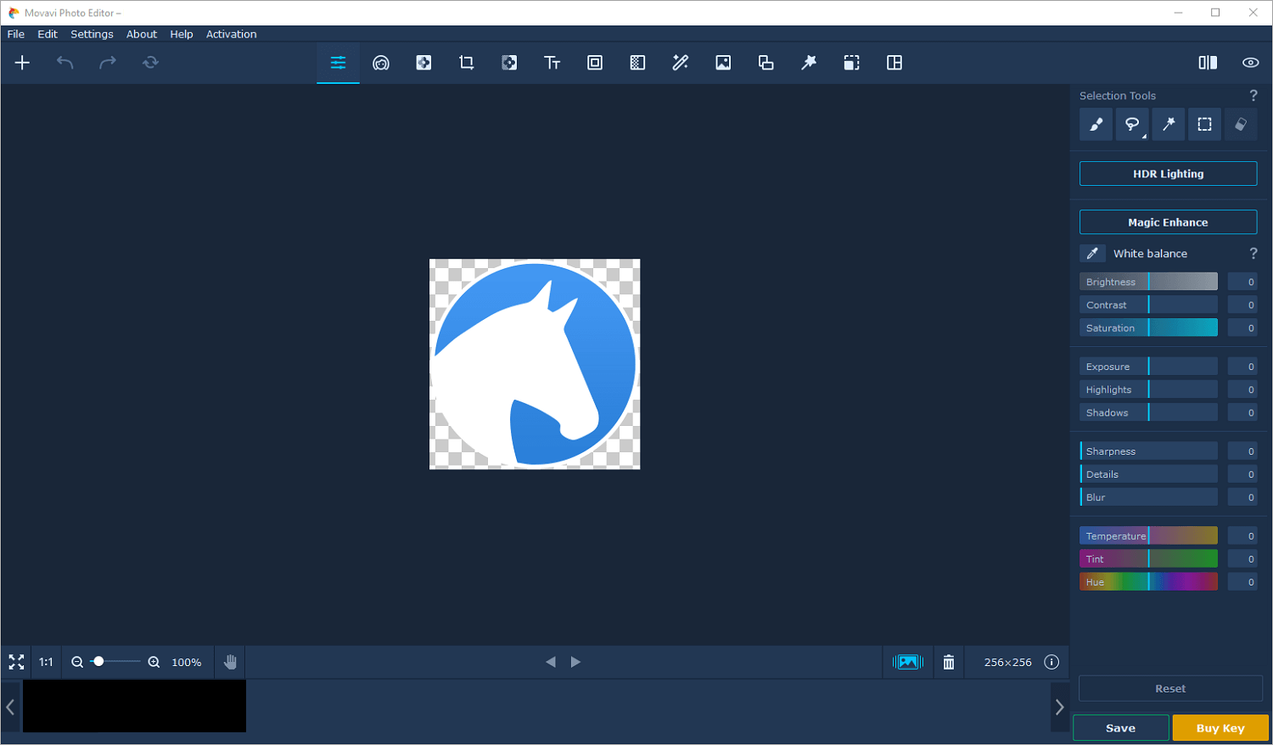The height and width of the screenshot is (745, 1273).
Task: Adjust the Tint slider
Action: pyautogui.click(x=1148, y=559)
